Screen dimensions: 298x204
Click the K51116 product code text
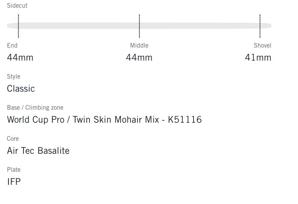(185, 120)
